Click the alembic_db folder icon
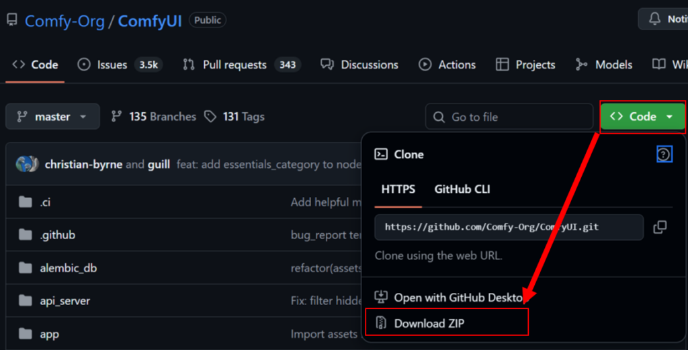 26,268
